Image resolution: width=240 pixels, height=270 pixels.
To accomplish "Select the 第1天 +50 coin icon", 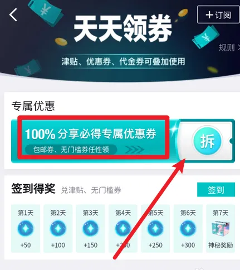I will 26,228.
